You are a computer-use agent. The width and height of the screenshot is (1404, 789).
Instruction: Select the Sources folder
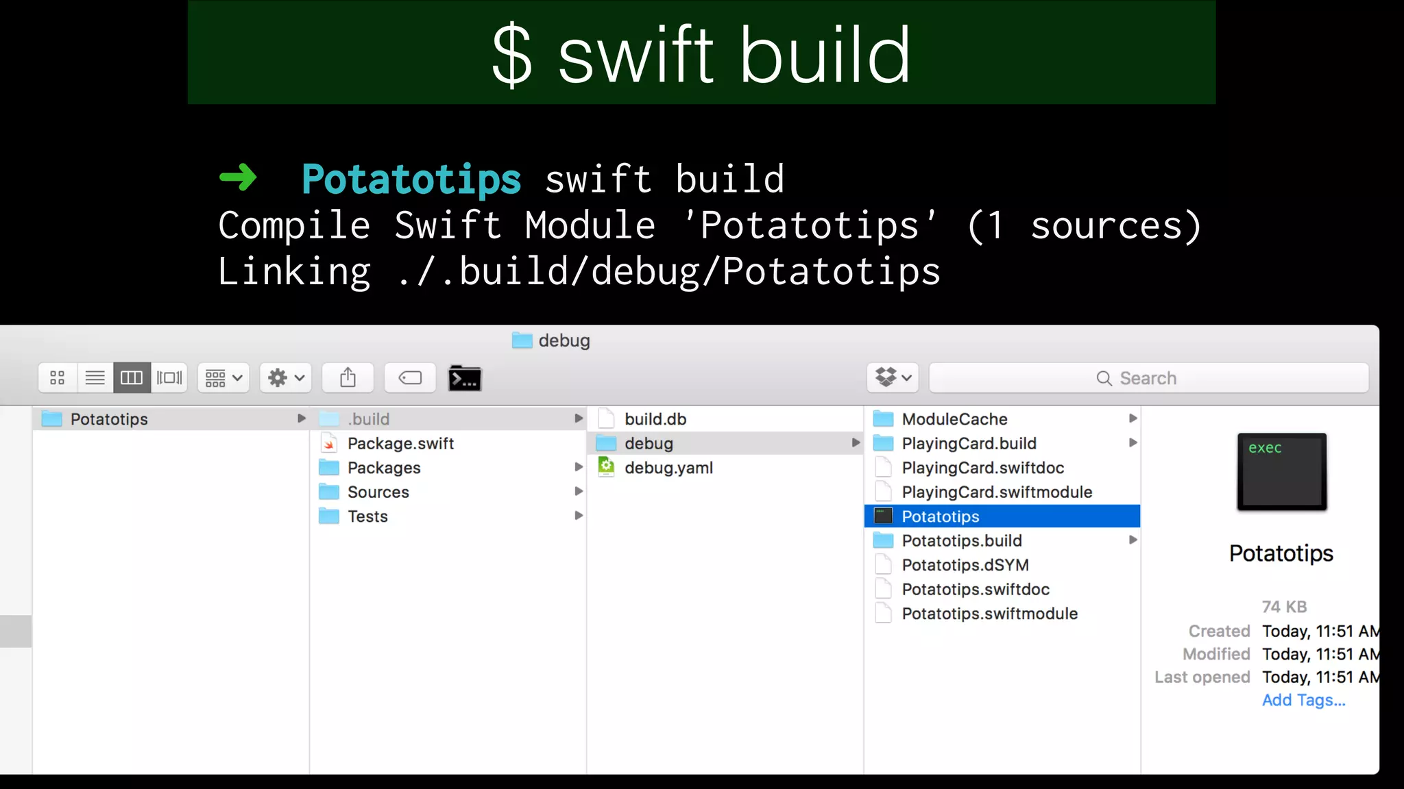tap(448, 492)
